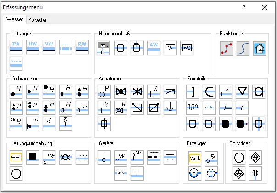Pick the RW pipe icon in Leitungen
The width and height of the screenshot is (277, 193).
82,48
